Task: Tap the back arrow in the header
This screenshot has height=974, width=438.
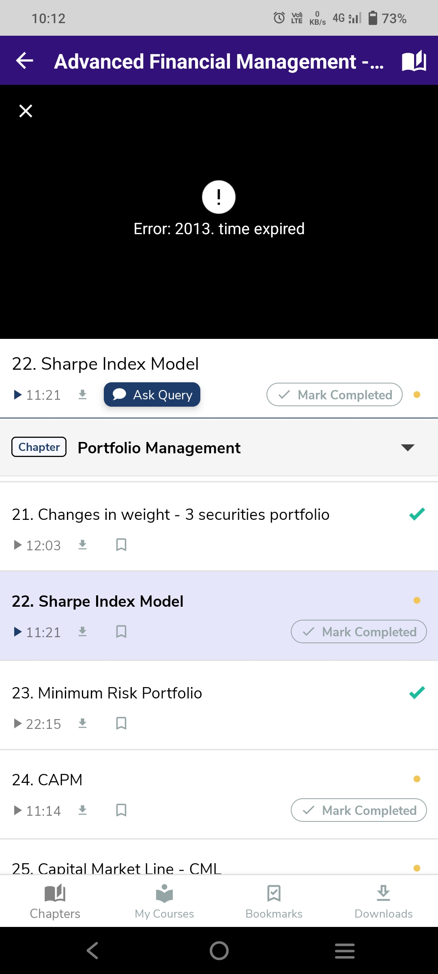Action: click(24, 61)
